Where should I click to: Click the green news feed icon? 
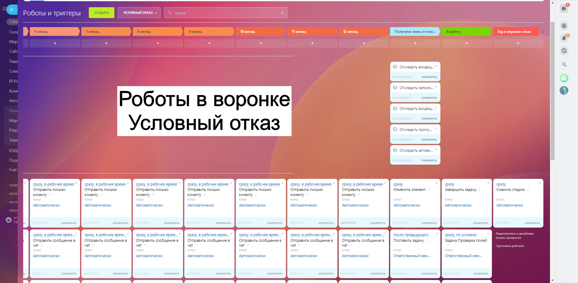coord(564,78)
